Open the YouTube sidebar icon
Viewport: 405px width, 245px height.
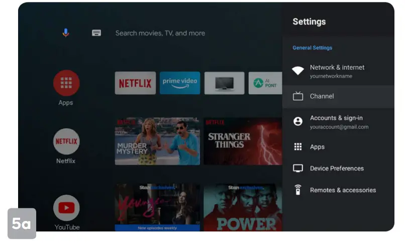coord(66,207)
